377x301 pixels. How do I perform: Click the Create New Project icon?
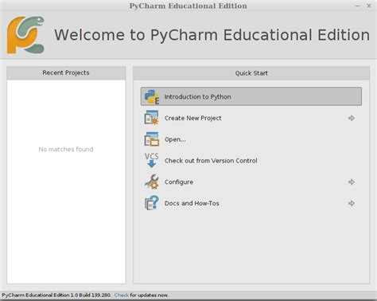tap(151, 118)
